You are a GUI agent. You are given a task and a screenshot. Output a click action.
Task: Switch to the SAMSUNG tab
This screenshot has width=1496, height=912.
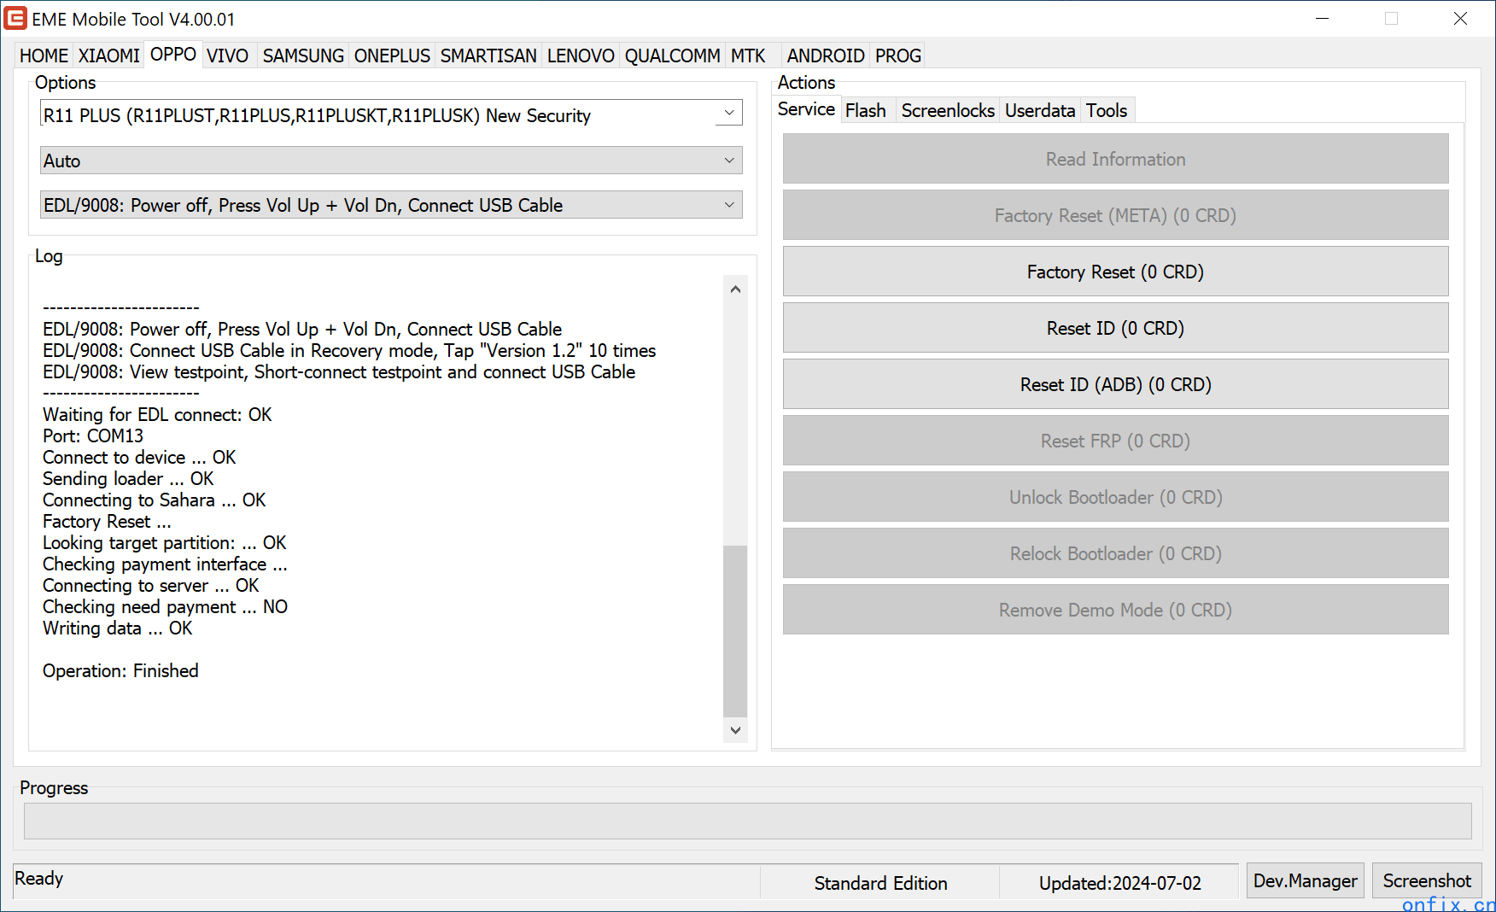[x=303, y=56]
